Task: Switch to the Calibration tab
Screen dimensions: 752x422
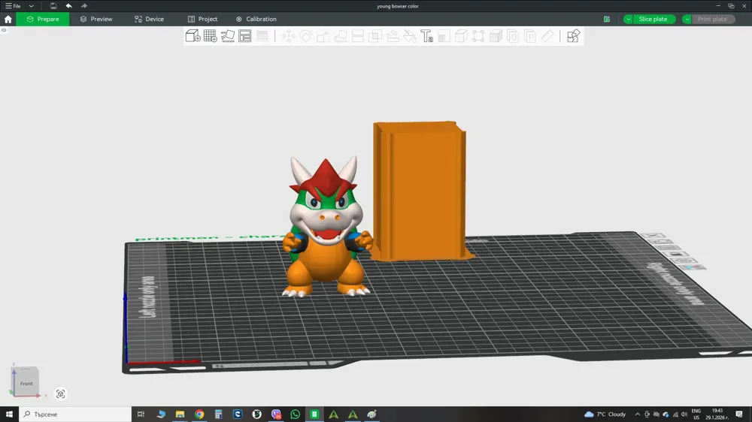Action: (x=256, y=20)
